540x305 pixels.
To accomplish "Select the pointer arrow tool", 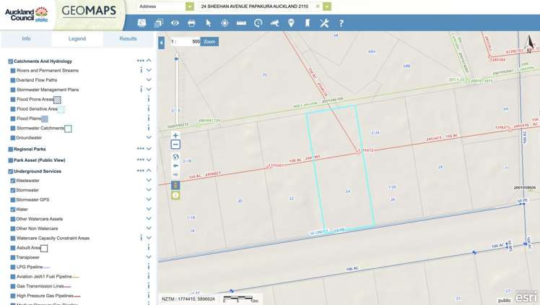I will (208, 23).
